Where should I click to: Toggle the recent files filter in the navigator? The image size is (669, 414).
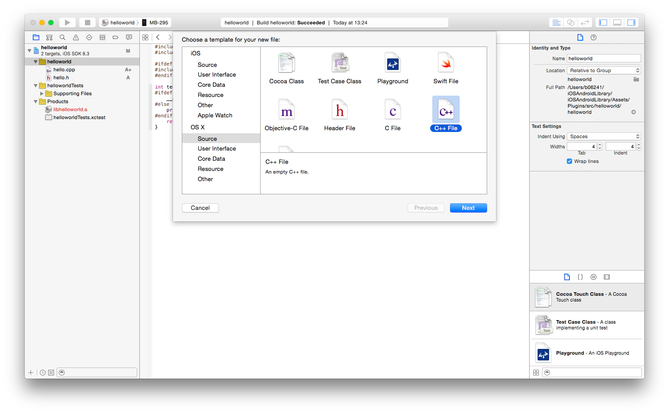(42, 372)
